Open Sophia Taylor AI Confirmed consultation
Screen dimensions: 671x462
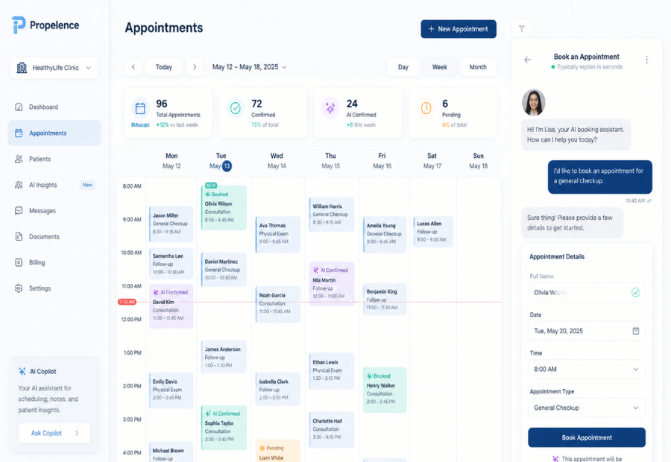tap(224, 427)
